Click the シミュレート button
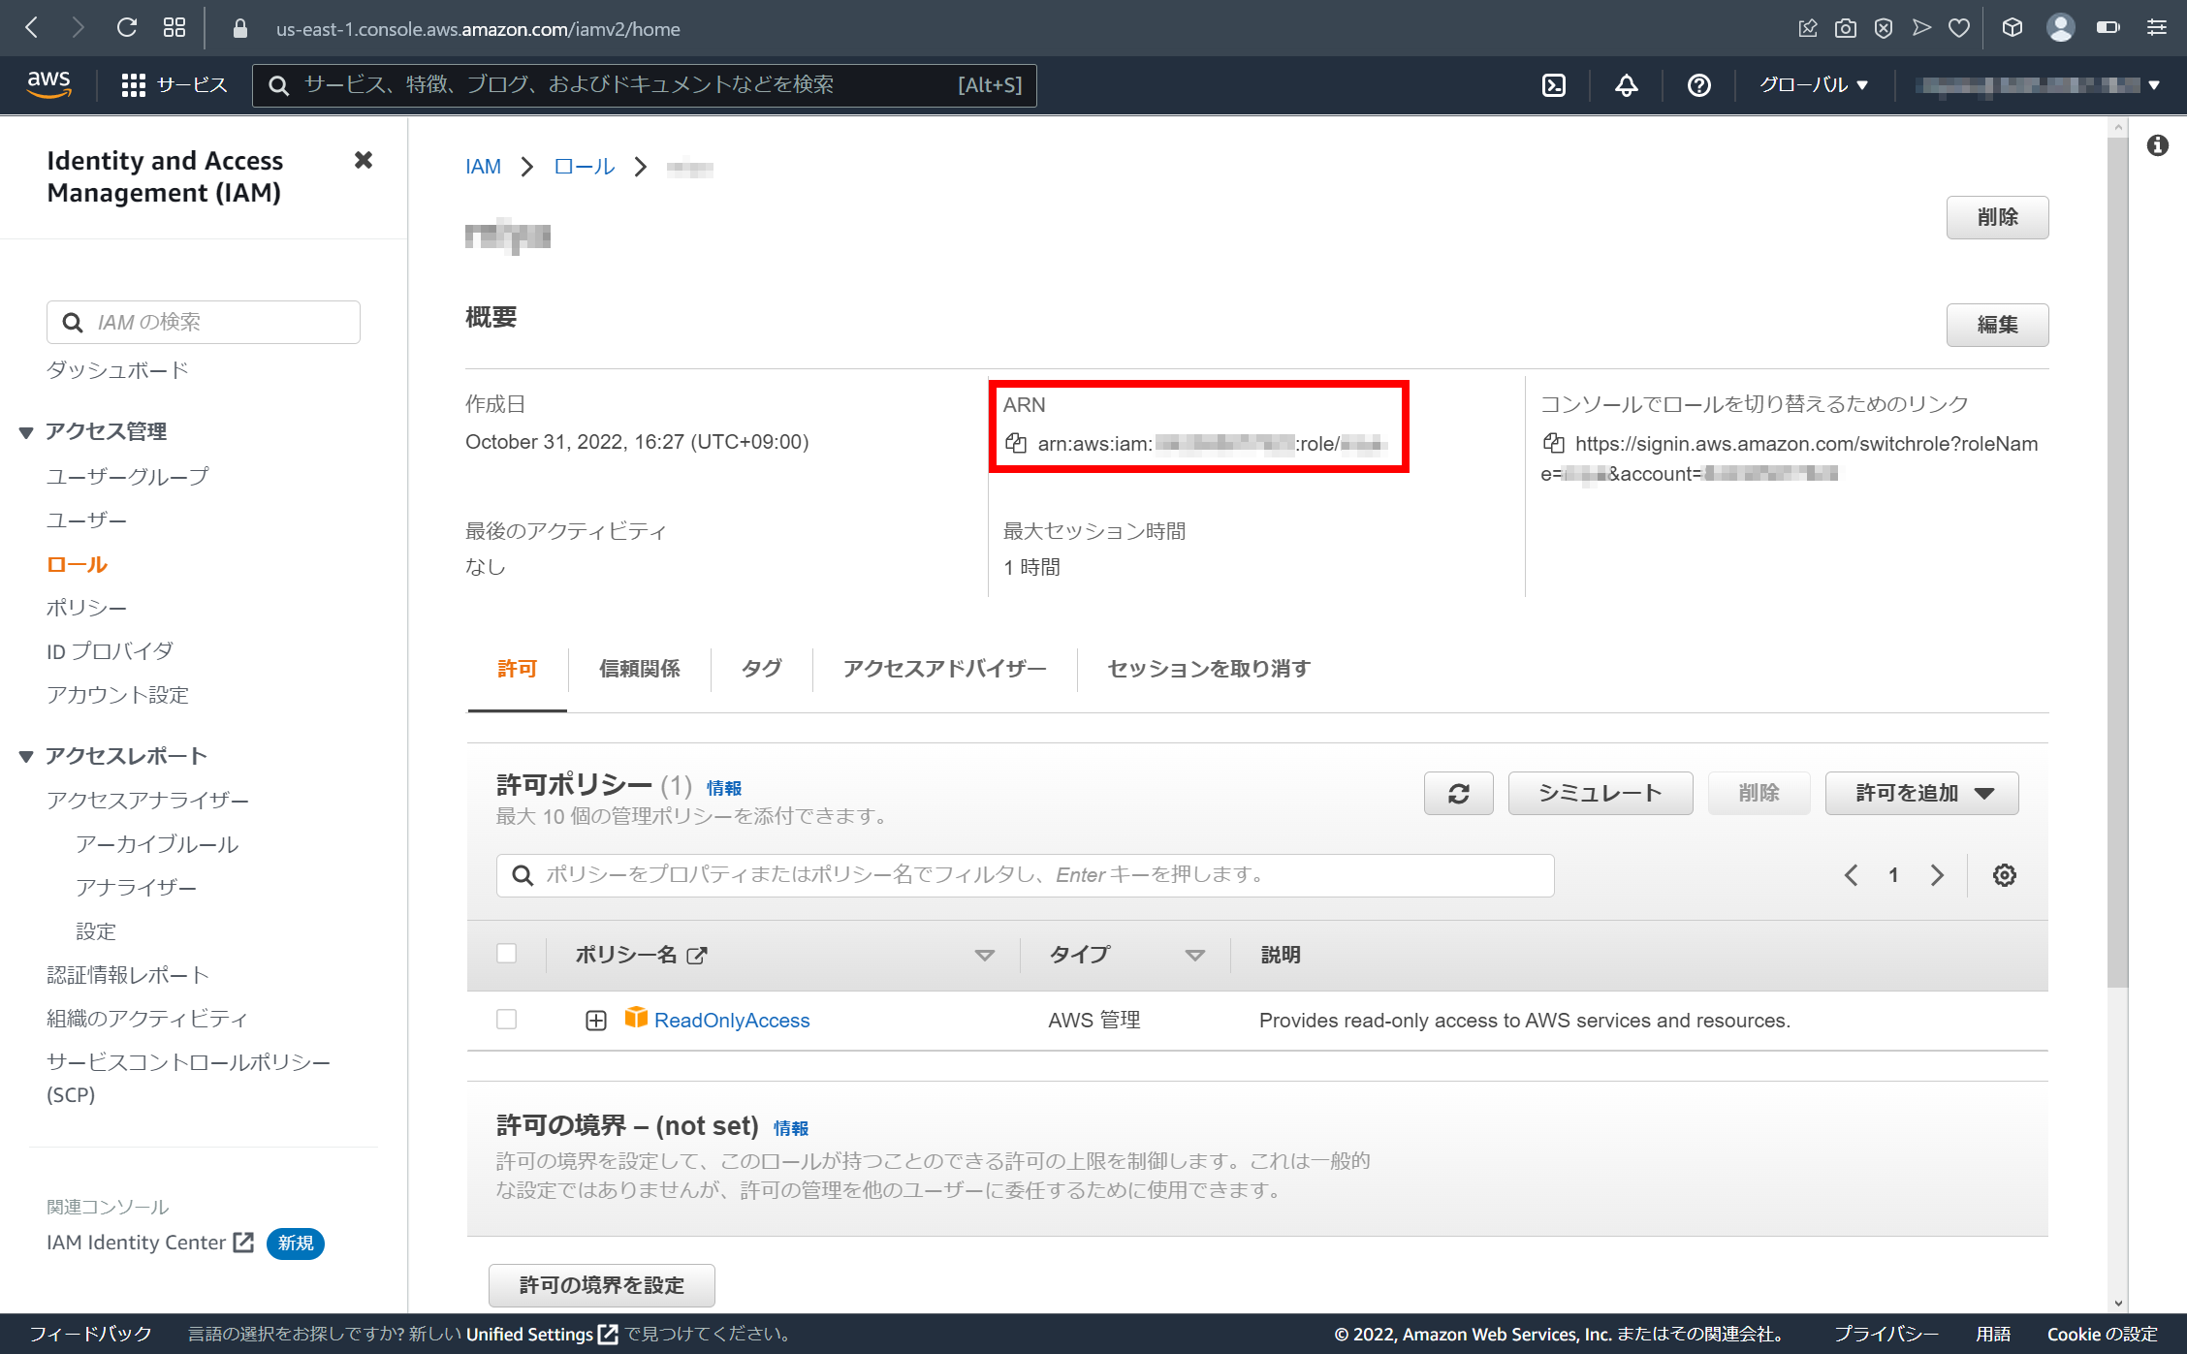This screenshot has width=2187, height=1354. coord(1601,794)
